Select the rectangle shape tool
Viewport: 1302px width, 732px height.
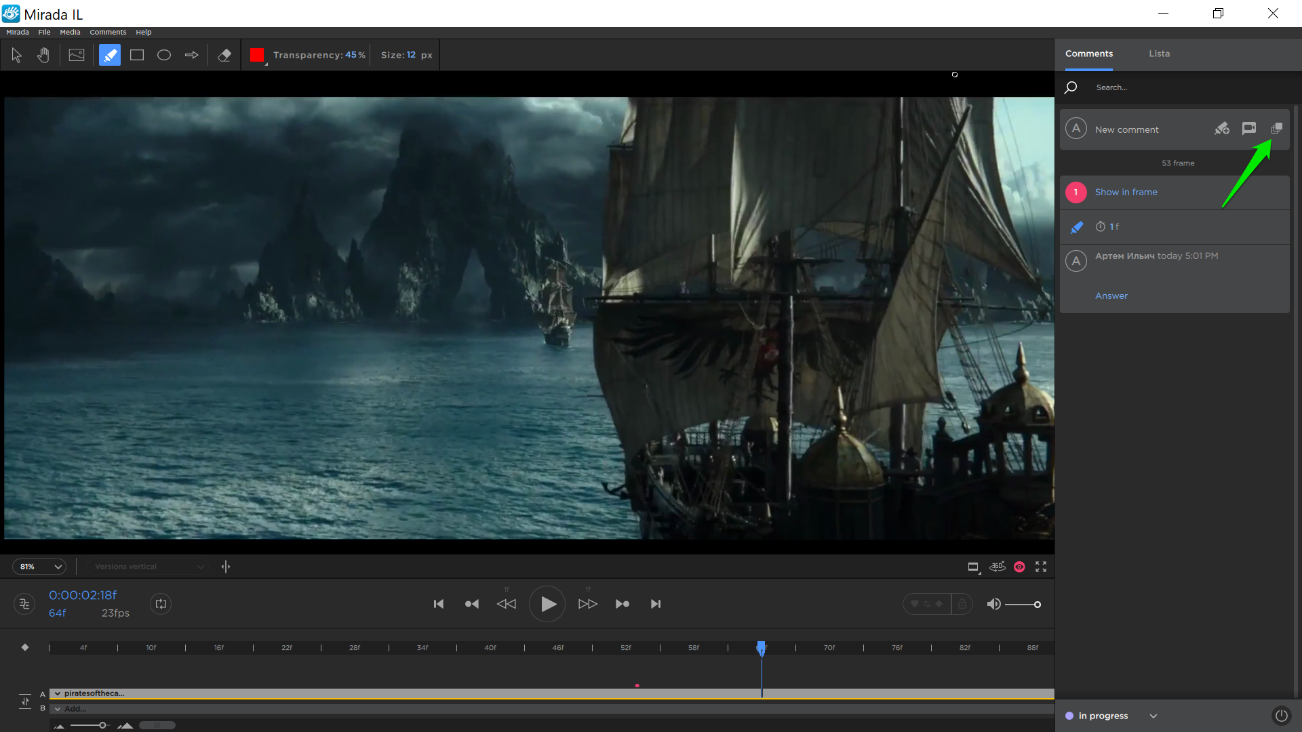click(137, 55)
